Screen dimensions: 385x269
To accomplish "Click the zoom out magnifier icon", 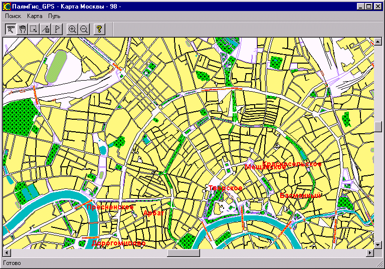I will pyautogui.click(x=84, y=29).
